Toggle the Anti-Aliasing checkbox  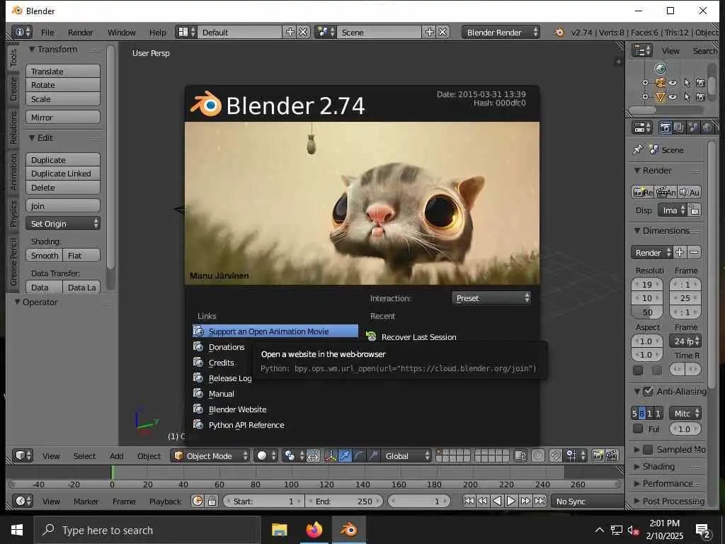click(649, 391)
